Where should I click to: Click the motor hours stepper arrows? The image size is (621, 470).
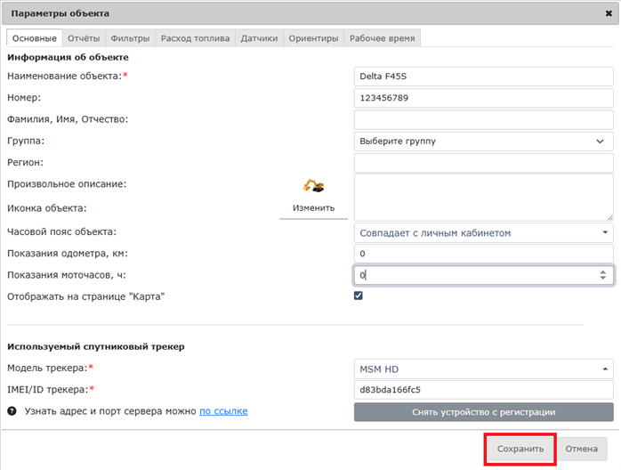tap(603, 276)
